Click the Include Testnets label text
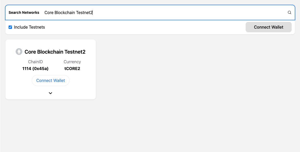 pyautogui.click(x=29, y=27)
